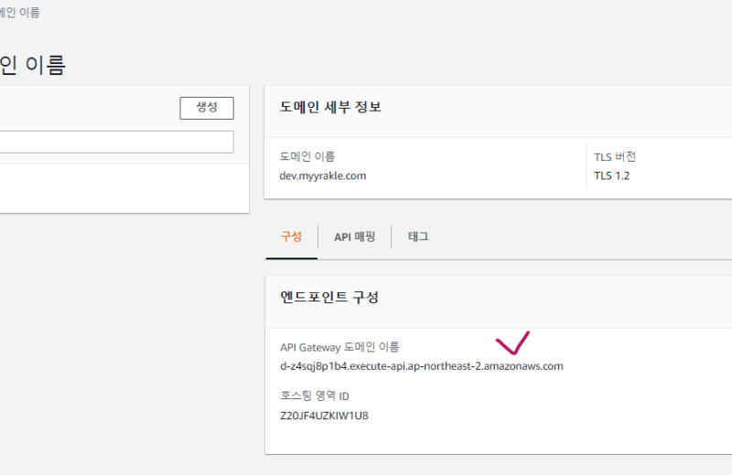
Task: Click the 도메인 이름 label in details
Action: tap(307, 157)
